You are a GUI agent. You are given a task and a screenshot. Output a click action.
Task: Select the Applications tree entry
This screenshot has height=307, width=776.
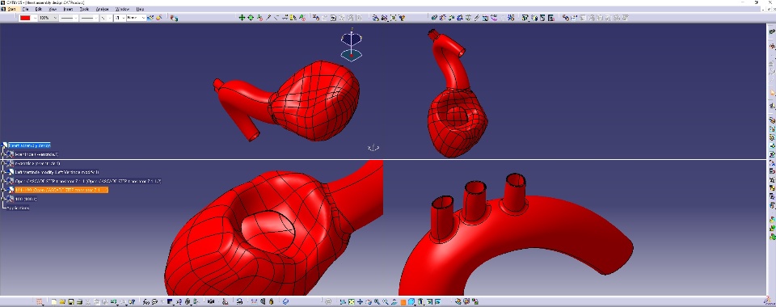click(x=18, y=208)
